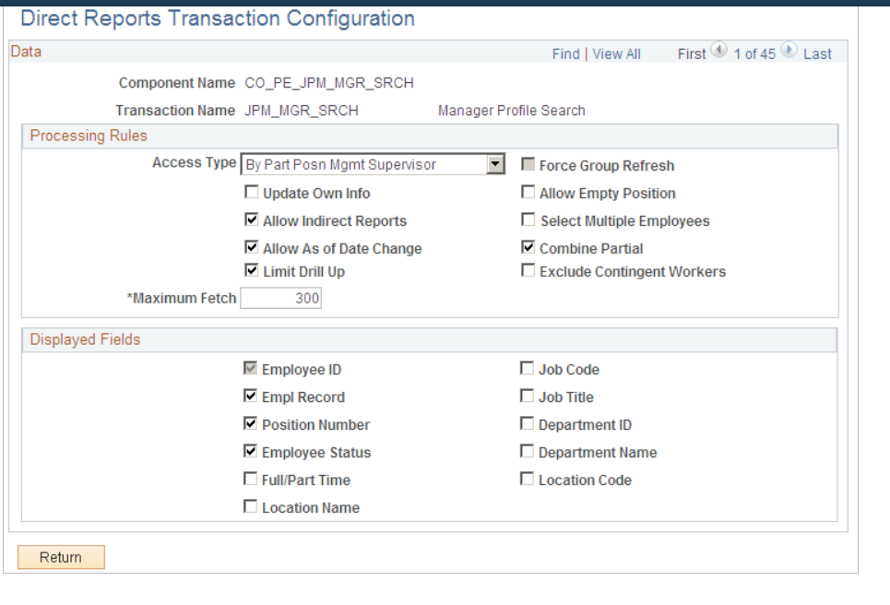
Task: Uncheck Employee Status displayed field
Action: [250, 452]
